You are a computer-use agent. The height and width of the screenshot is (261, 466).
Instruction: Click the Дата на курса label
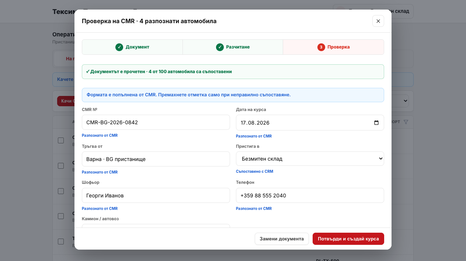(251, 110)
